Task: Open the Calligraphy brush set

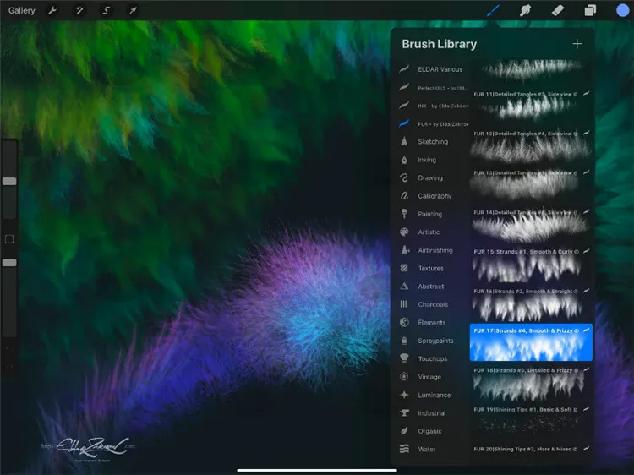Action: [x=433, y=195]
